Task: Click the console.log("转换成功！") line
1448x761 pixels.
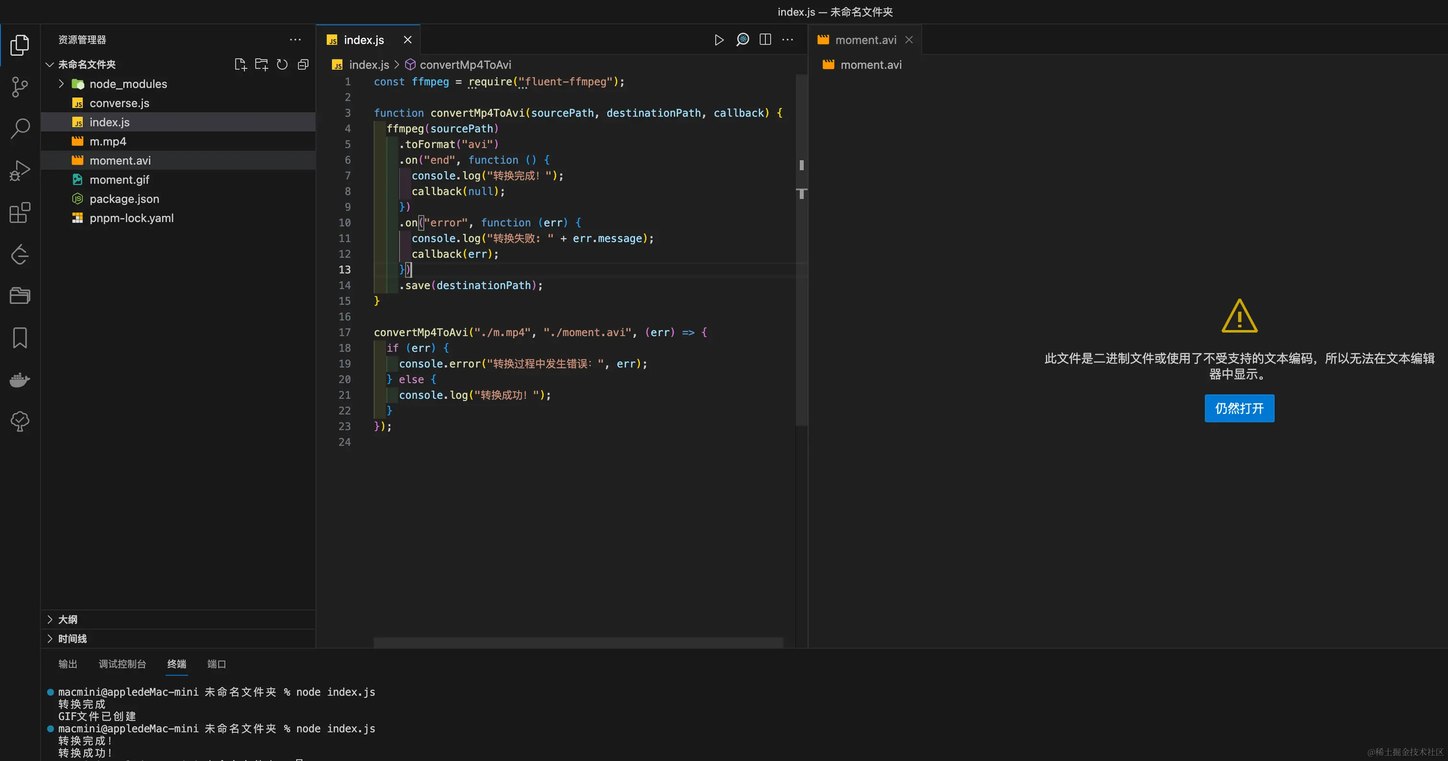Action: click(475, 394)
